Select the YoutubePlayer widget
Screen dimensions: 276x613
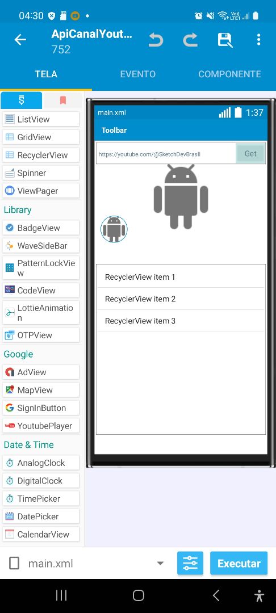pos(41,426)
